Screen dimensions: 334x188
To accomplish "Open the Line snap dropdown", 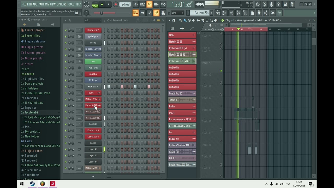I will coord(177,13).
